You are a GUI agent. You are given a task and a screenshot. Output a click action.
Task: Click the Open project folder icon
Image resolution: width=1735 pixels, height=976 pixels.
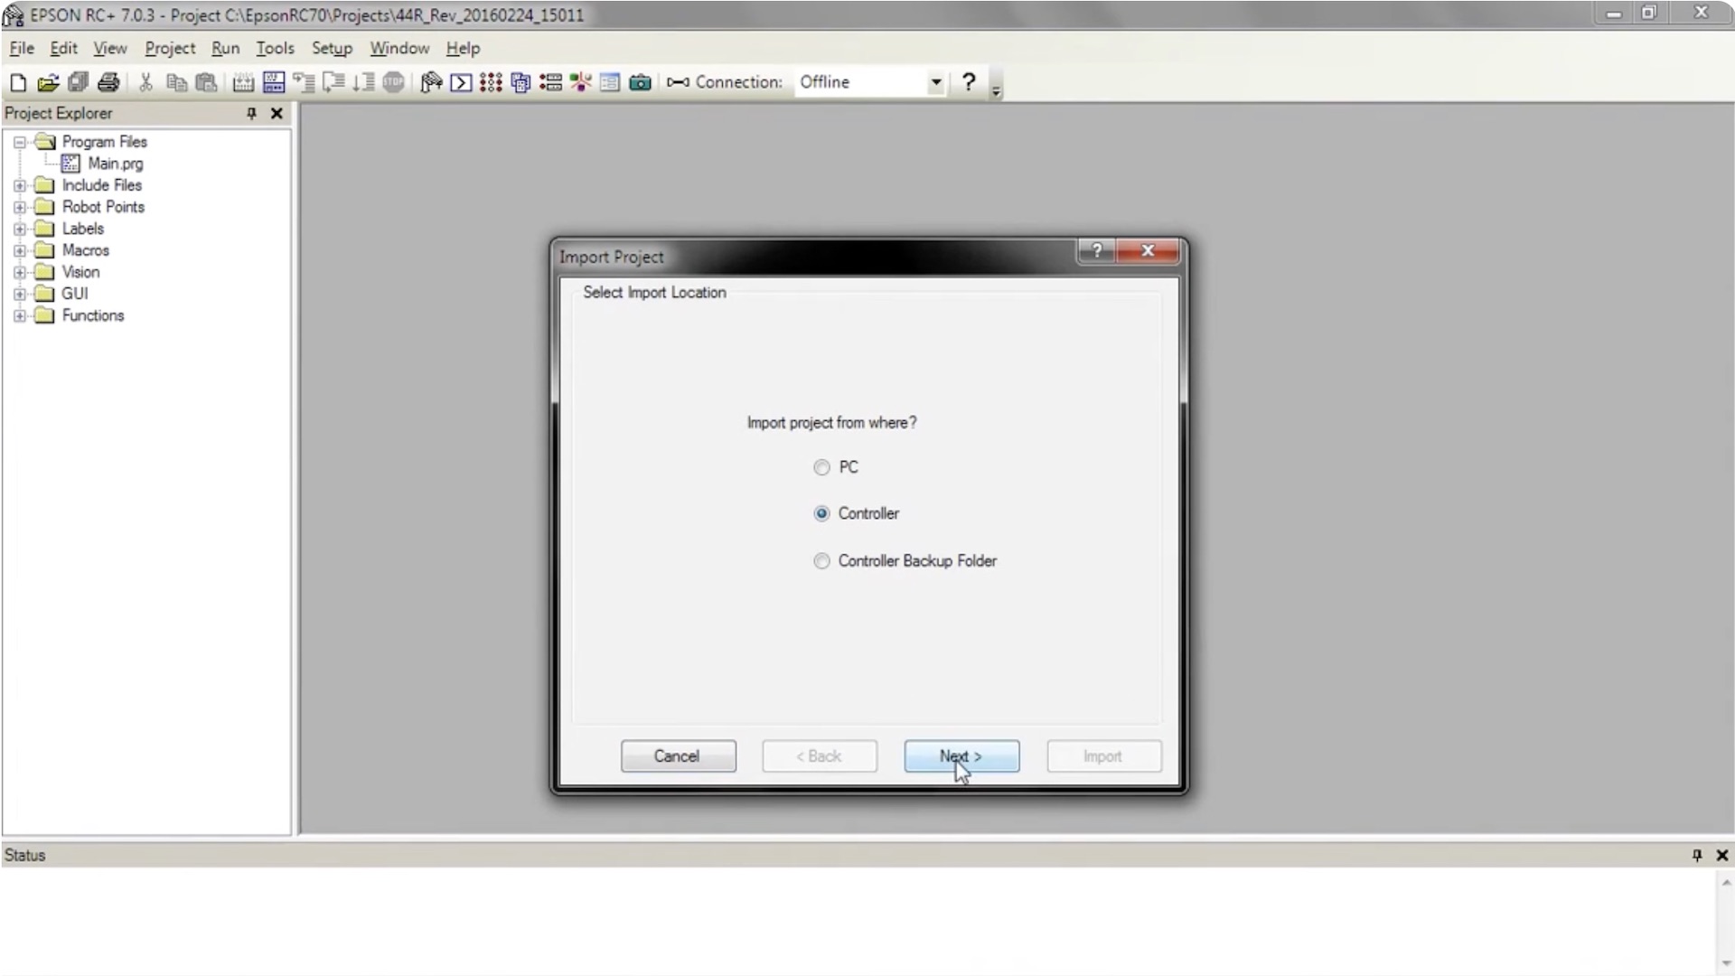48,83
